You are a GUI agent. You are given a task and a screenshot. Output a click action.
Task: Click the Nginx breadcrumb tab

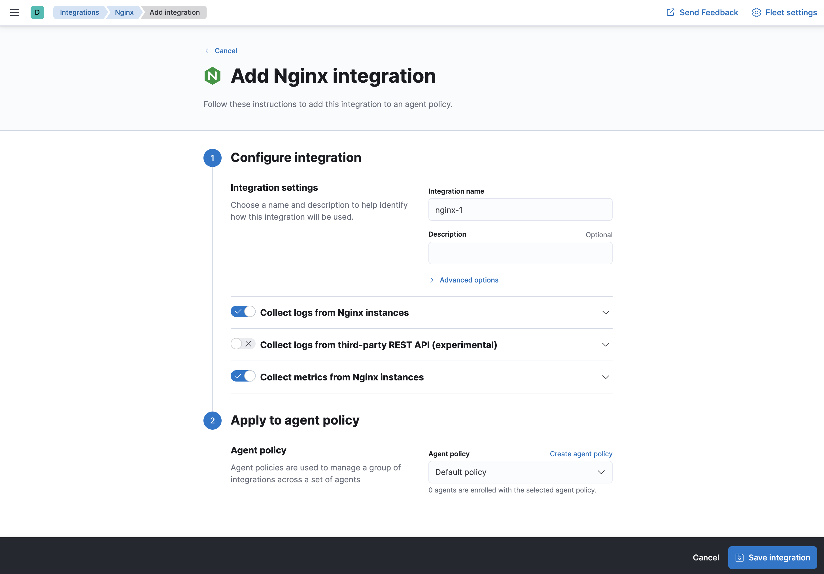click(124, 12)
